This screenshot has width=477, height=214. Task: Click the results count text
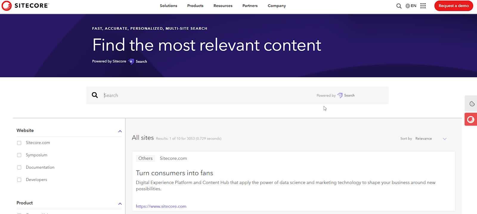[189, 138]
